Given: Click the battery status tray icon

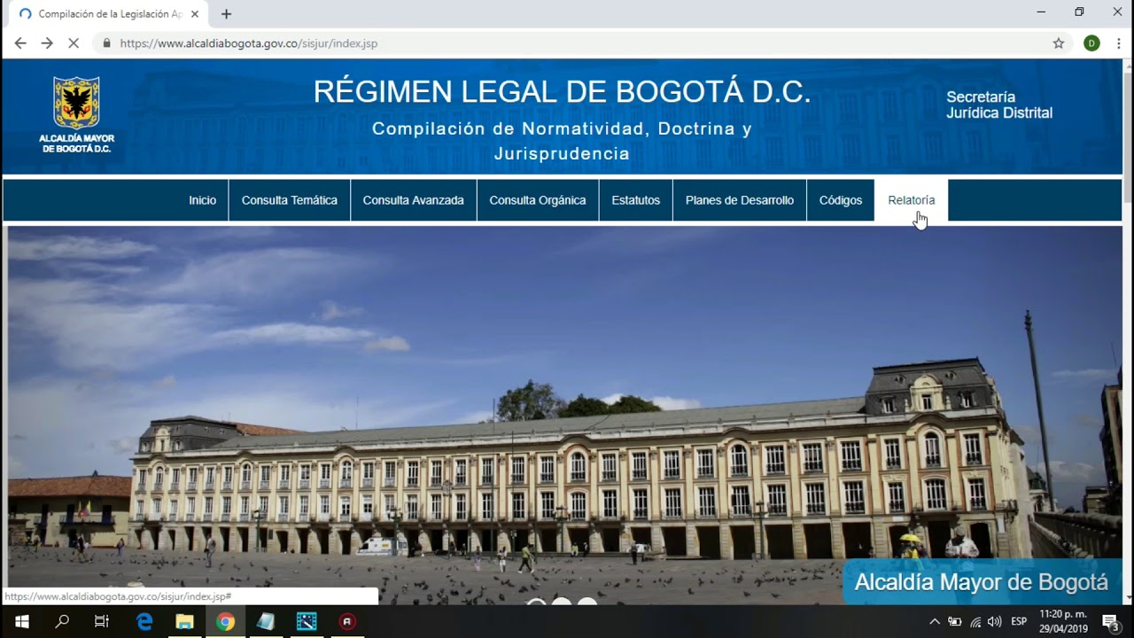Looking at the screenshot, I should point(955,622).
